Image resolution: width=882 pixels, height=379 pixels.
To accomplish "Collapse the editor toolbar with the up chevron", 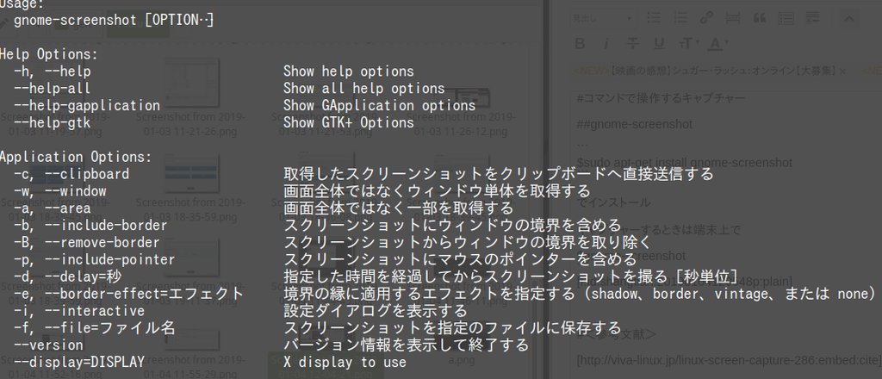I will click(848, 19).
